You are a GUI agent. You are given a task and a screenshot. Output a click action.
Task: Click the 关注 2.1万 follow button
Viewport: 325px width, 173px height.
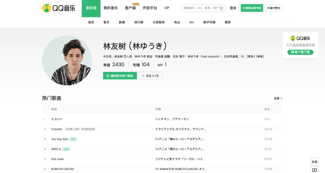150,76
